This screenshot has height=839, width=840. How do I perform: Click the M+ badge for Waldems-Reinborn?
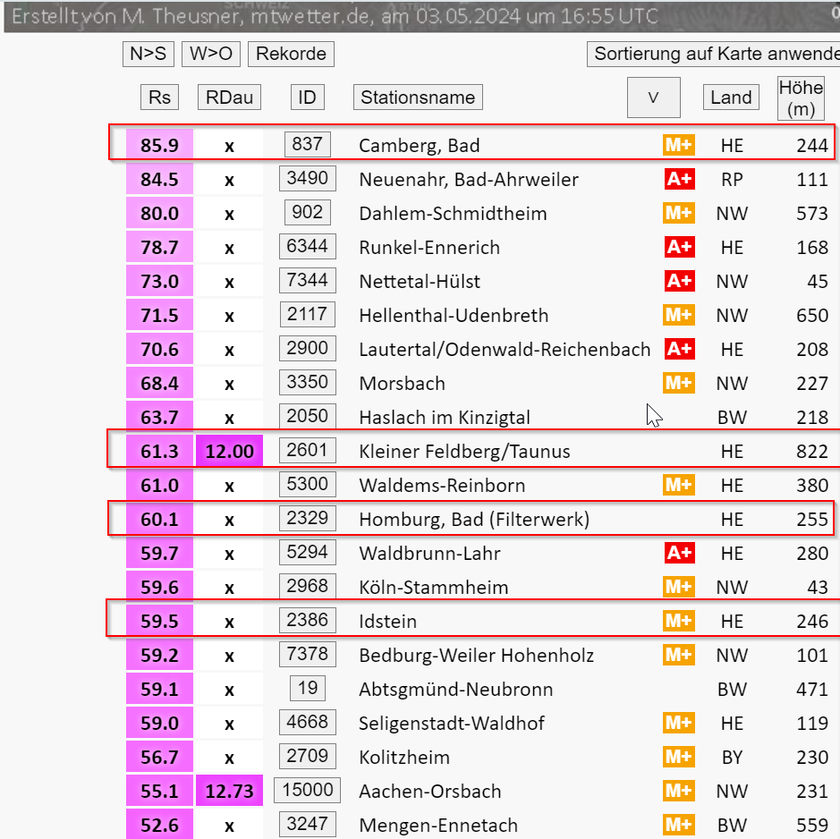click(679, 484)
